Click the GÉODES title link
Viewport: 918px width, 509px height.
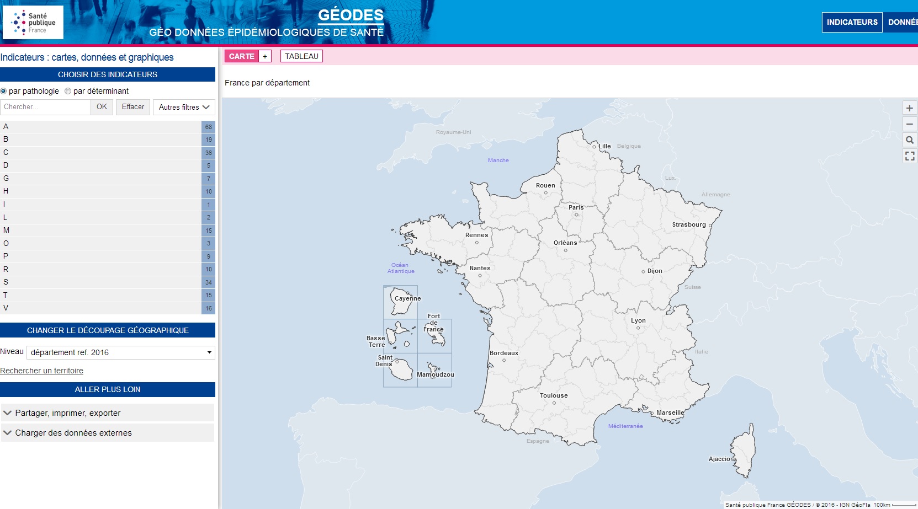tap(351, 15)
